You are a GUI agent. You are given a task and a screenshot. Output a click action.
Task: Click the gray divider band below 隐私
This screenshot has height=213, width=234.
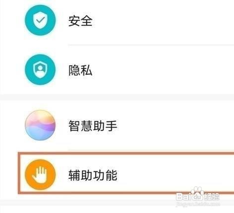click(117, 98)
